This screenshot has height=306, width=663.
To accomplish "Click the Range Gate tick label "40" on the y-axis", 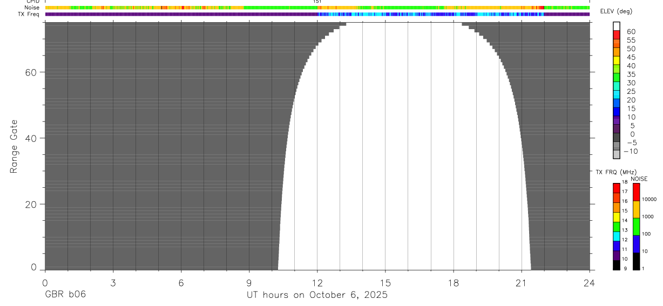I will click(32, 138).
